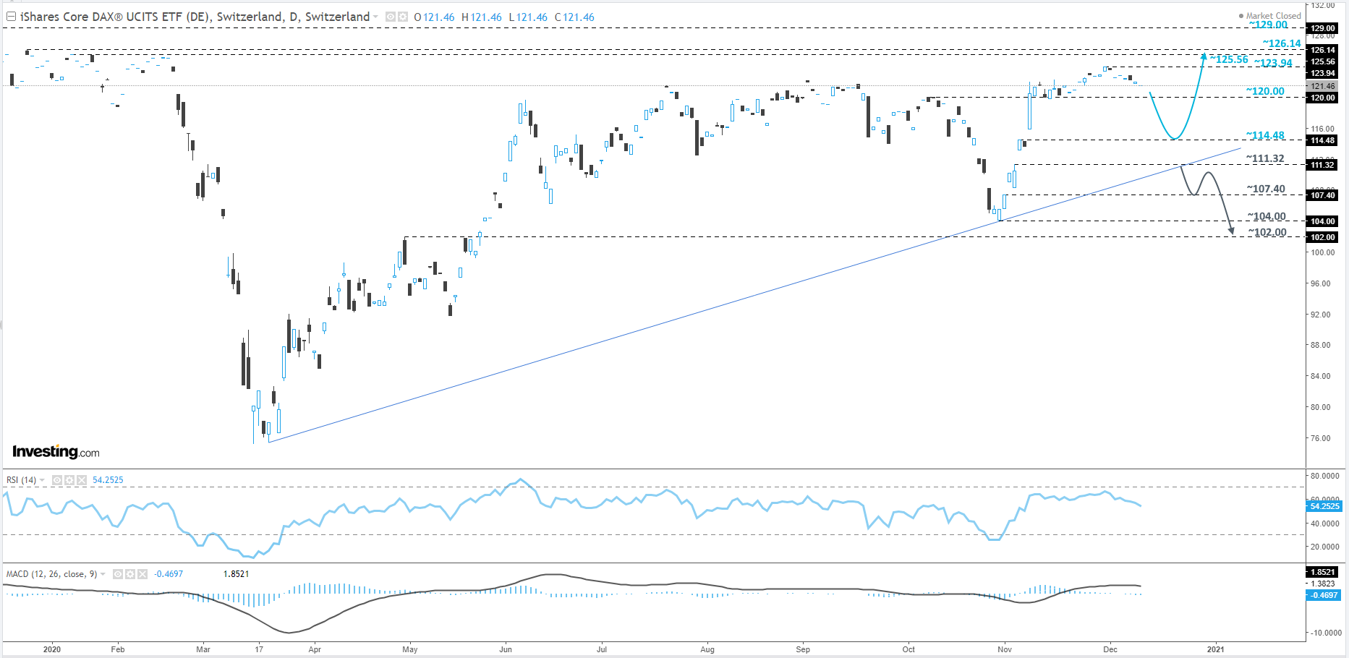This screenshot has width=1349, height=658.
Task: Click the 2021 label on the time axis
Action: pyautogui.click(x=1217, y=649)
